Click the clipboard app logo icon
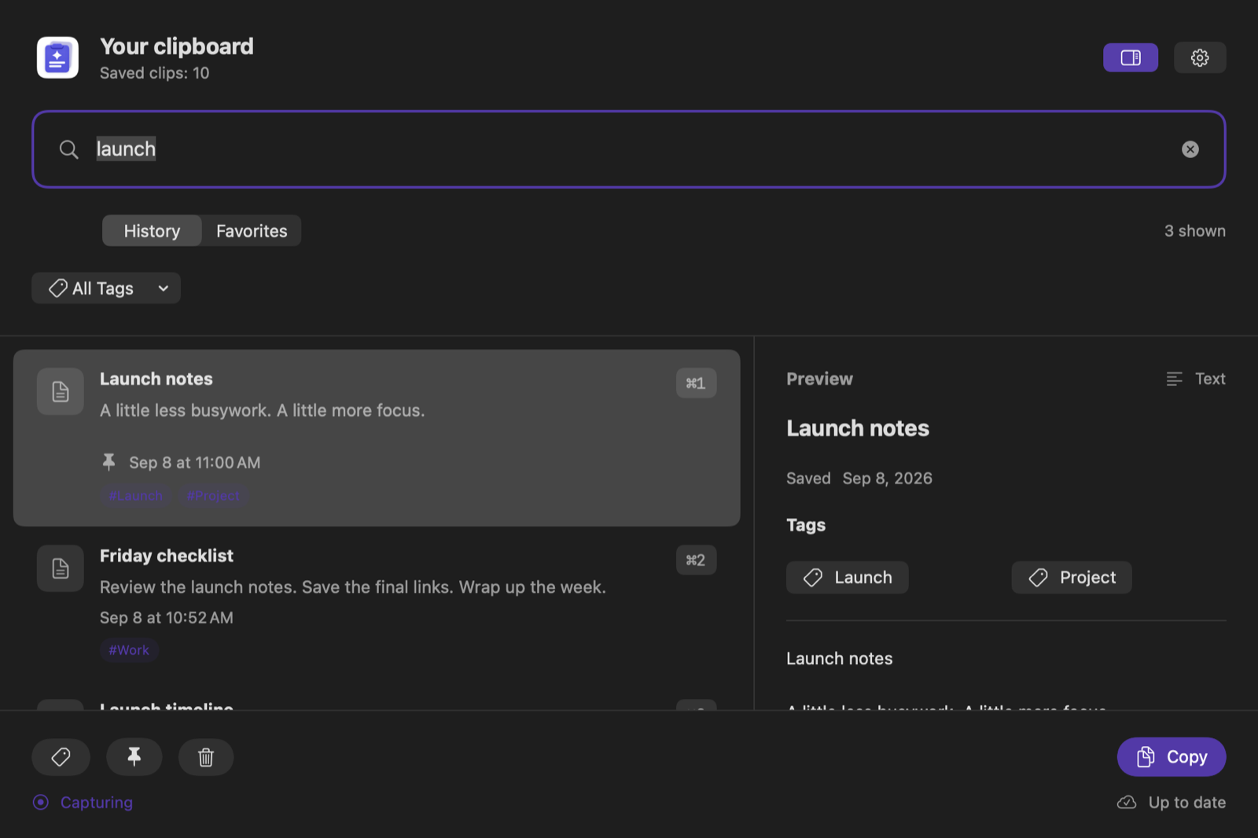This screenshot has height=838, width=1258. [57, 57]
